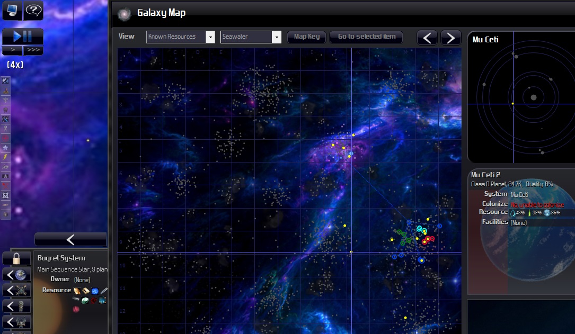Click the Seawater dropdown arrow

point(277,37)
